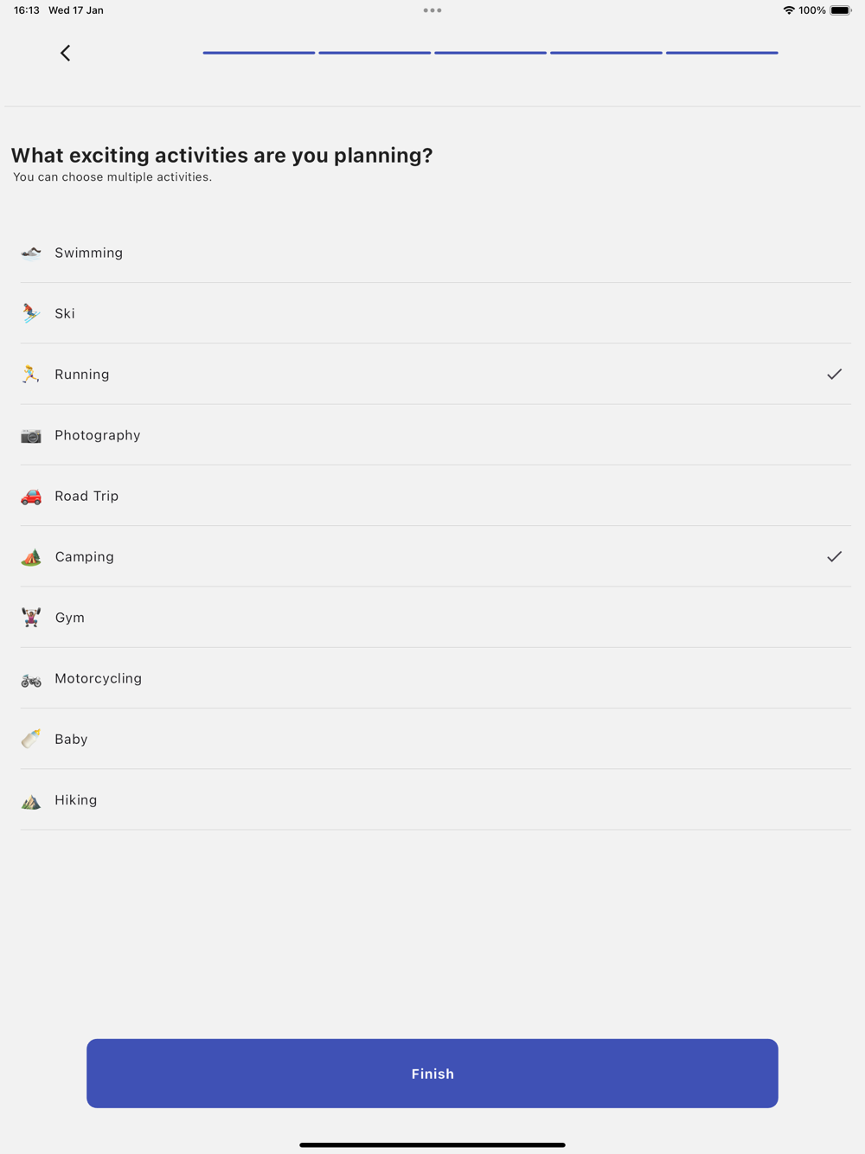Viewport: 865px width, 1154px height.
Task: Tap the first progress bar segment
Action: [259, 53]
